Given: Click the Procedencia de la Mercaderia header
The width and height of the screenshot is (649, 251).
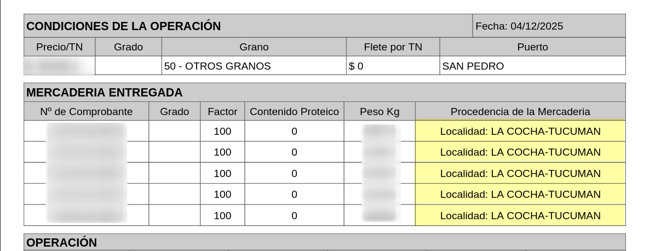Looking at the screenshot, I should point(520,112).
